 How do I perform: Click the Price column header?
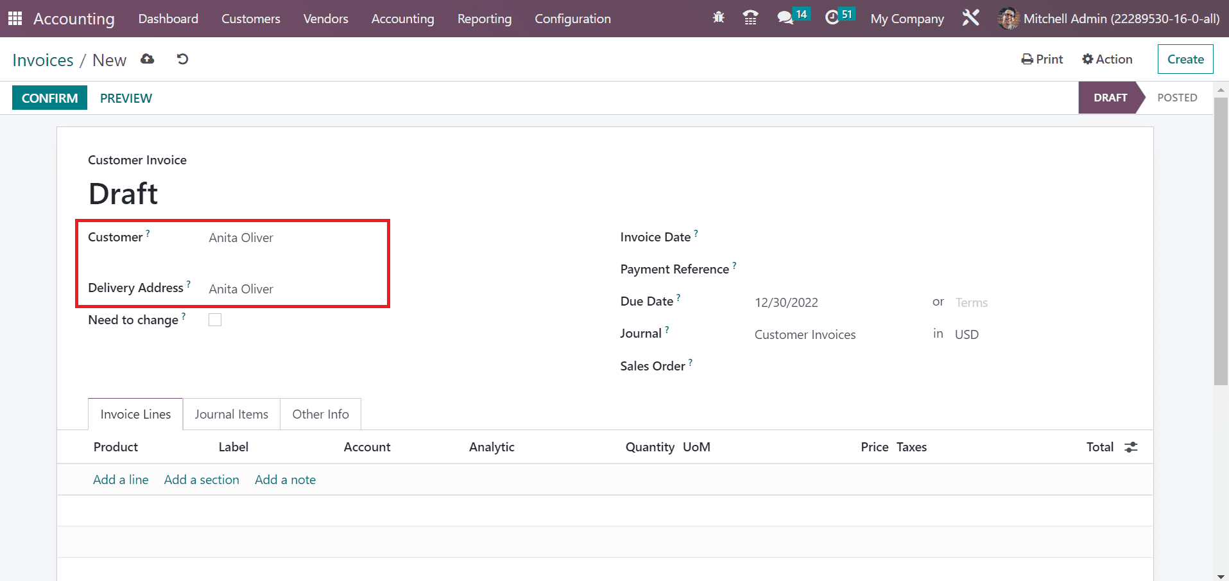875,447
